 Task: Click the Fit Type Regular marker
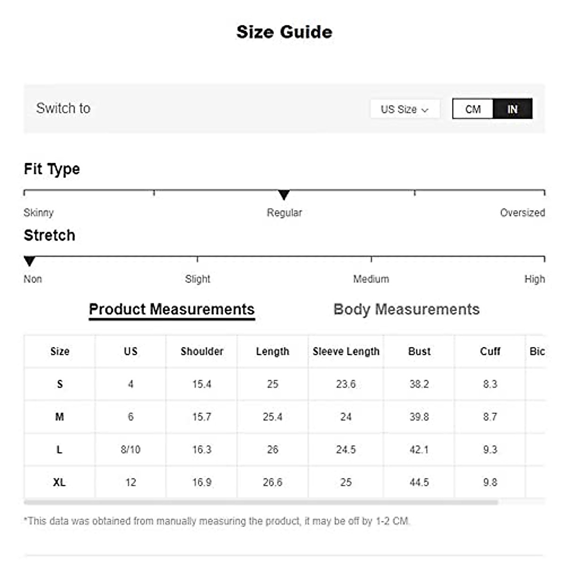[x=283, y=194]
